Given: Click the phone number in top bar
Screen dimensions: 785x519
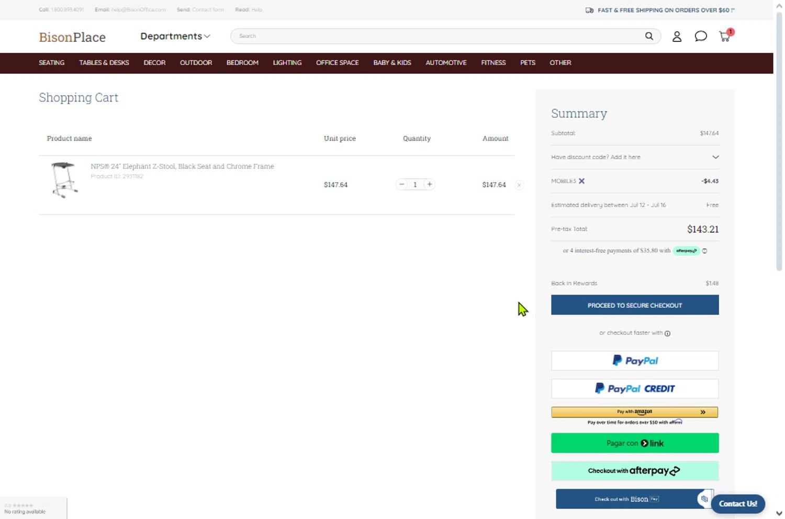Looking at the screenshot, I should pos(68,9).
